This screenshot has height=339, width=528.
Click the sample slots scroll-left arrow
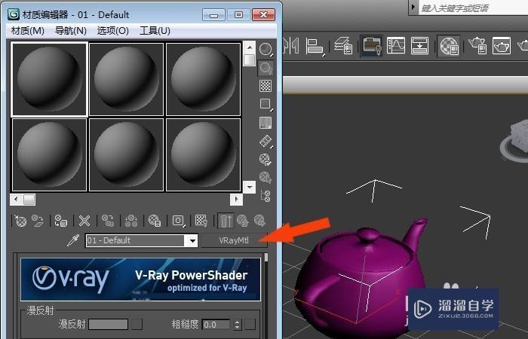pos(16,200)
